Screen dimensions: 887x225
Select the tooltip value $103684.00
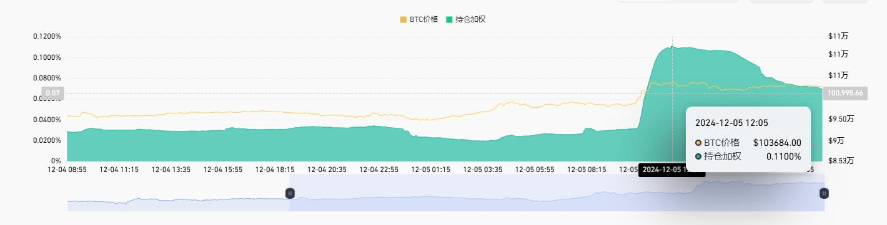(x=777, y=143)
